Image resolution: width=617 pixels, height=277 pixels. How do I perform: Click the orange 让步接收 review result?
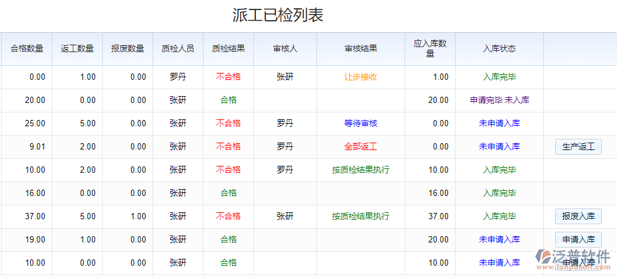[x=360, y=77]
